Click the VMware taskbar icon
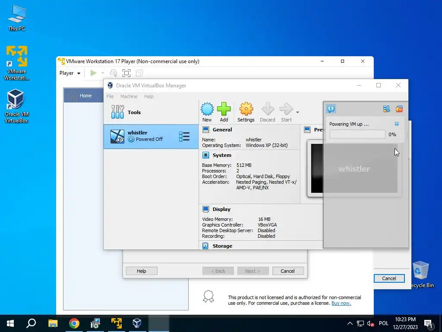 tap(116, 323)
